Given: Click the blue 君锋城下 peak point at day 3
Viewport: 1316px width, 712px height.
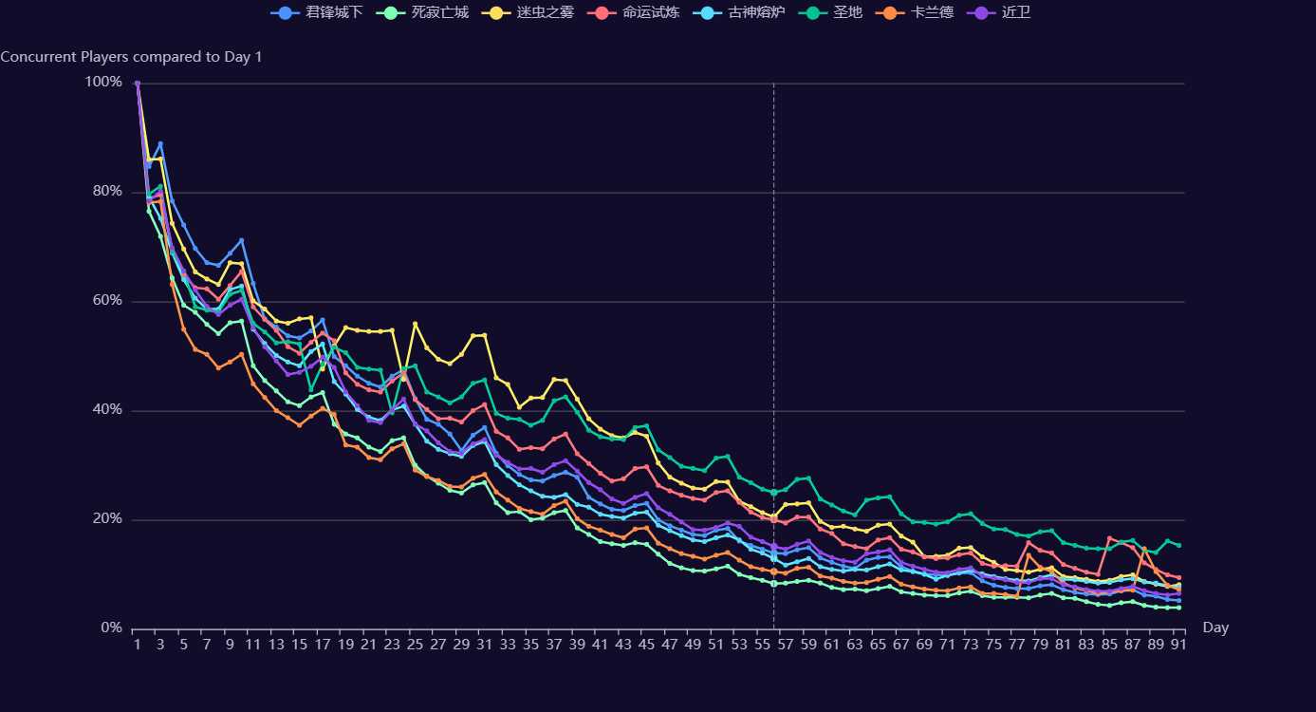Looking at the screenshot, I should click(x=160, y=143).
